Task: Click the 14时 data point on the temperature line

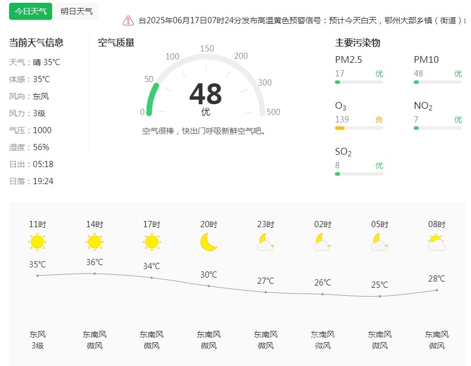Action: (x=95, y=274)
